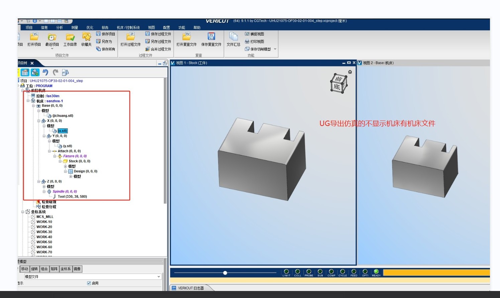Open the 帮助 menu
The width and height of the screenshot is (500, 298).
(197, 27)
